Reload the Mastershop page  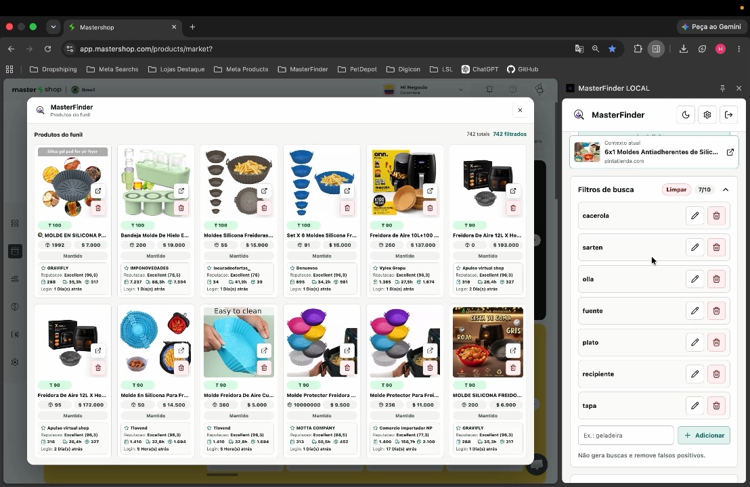pyautogui.click(x=47, y=49)
